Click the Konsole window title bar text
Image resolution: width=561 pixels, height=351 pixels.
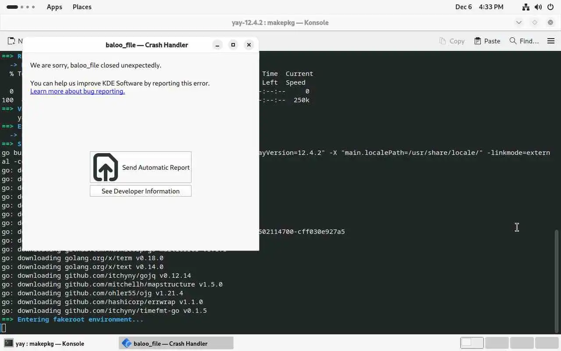coord(280,22)
